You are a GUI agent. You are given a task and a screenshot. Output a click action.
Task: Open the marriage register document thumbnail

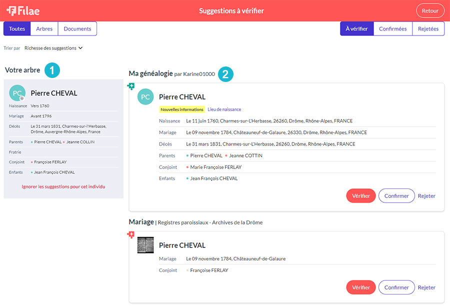[145, 245]
